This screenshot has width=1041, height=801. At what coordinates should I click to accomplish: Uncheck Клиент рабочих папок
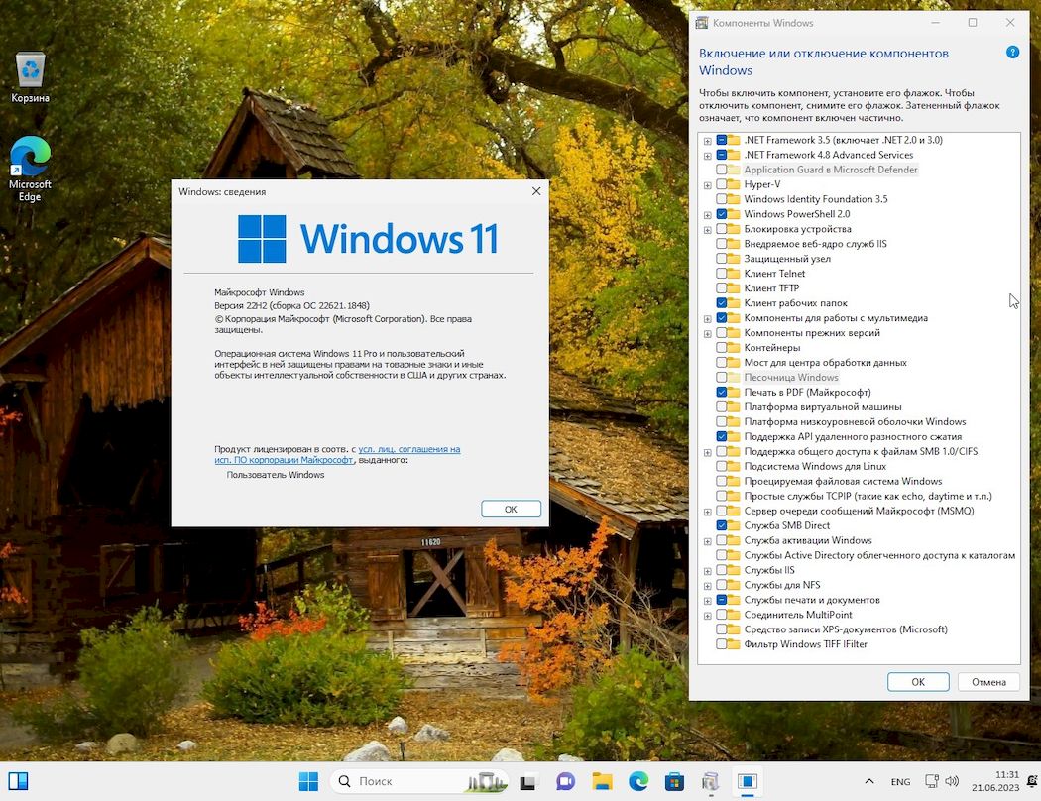point(721,303)
